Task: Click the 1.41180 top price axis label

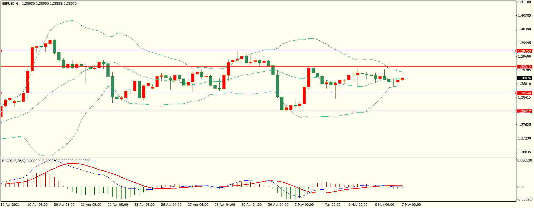Action: (524, 2)
